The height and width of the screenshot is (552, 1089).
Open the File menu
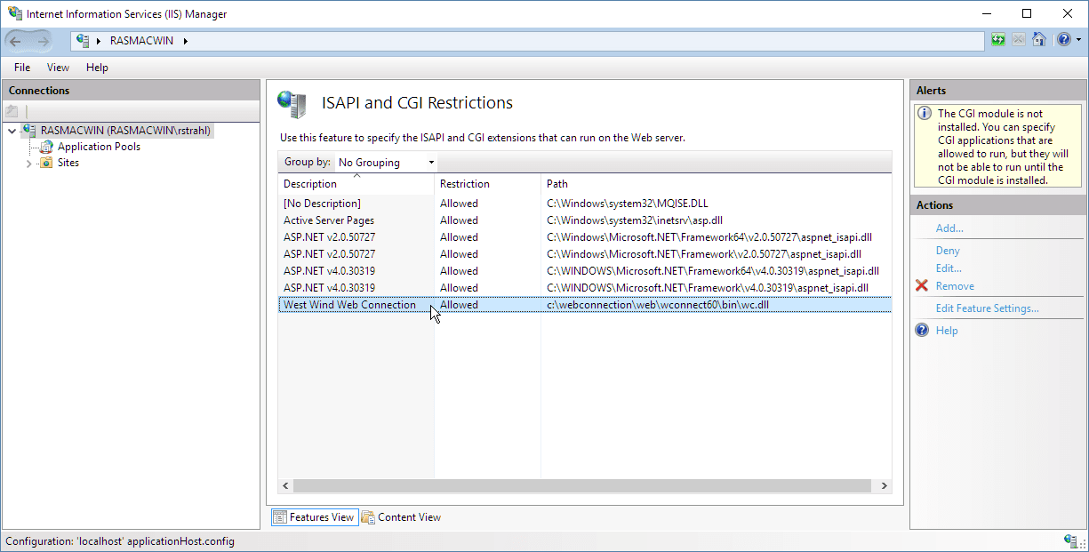pos(22,68)
